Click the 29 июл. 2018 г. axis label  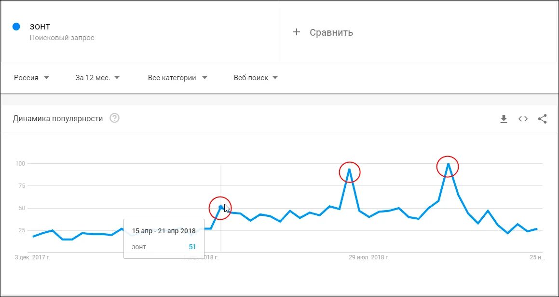point(368,257)
